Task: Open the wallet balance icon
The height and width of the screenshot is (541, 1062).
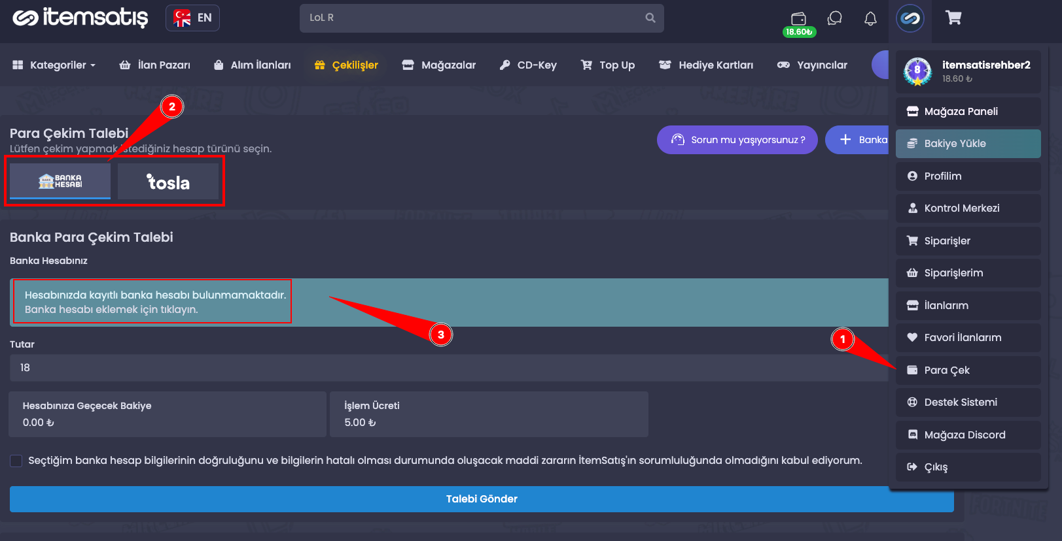Action: [798, 19]
